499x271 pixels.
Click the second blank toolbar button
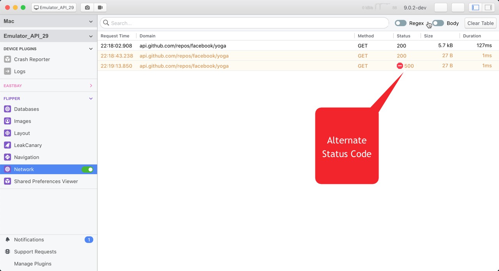pos(458,7)
